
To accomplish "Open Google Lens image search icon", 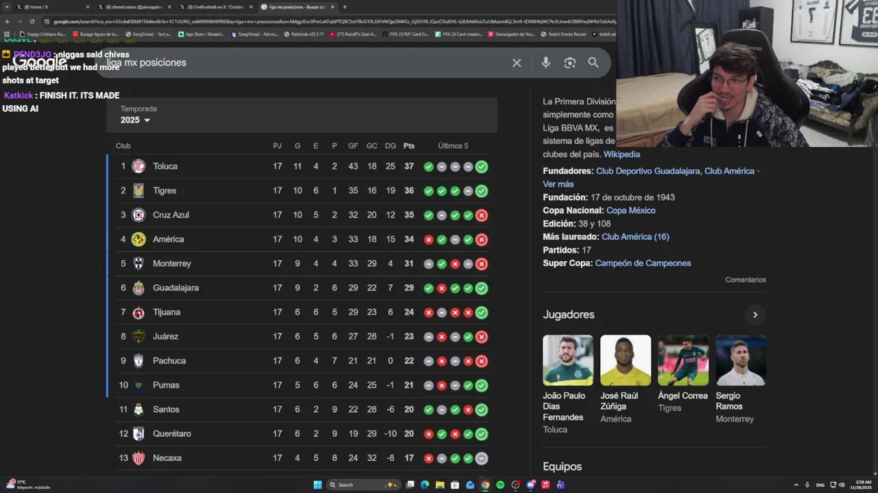I will (x=569, y=63).
